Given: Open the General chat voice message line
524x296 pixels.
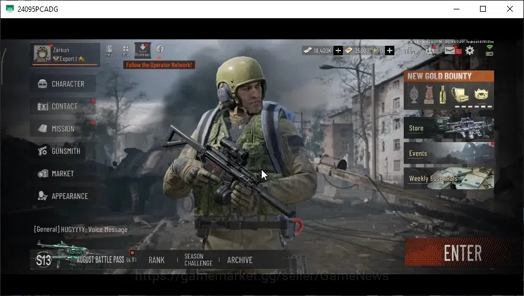Looking at the screenshot, I should click(x=81, y=230).
